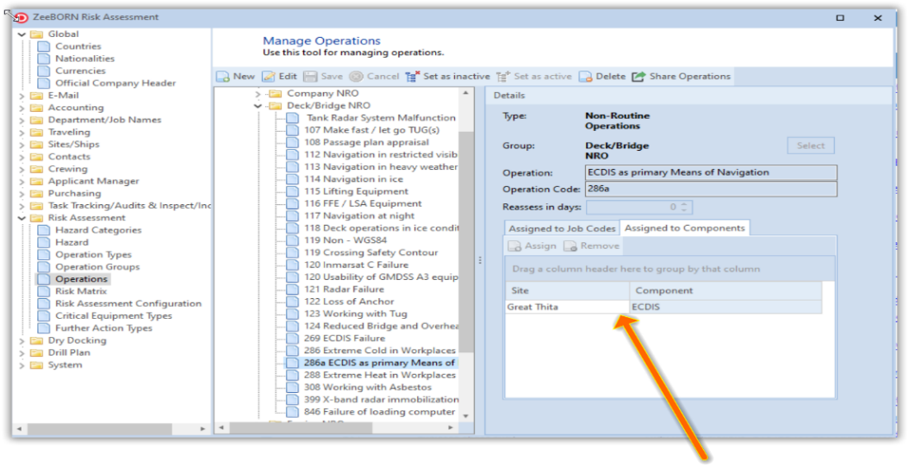Screen dimensions: 909x467
Task: Click the Assign icon in components tab
Action: 514,246
